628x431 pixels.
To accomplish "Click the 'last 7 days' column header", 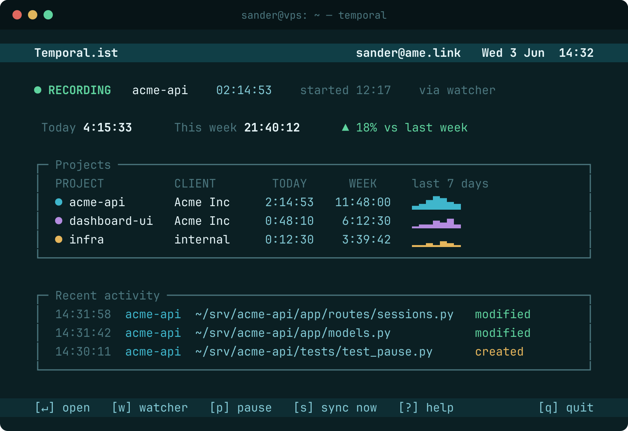I will [x=450, y=184].
